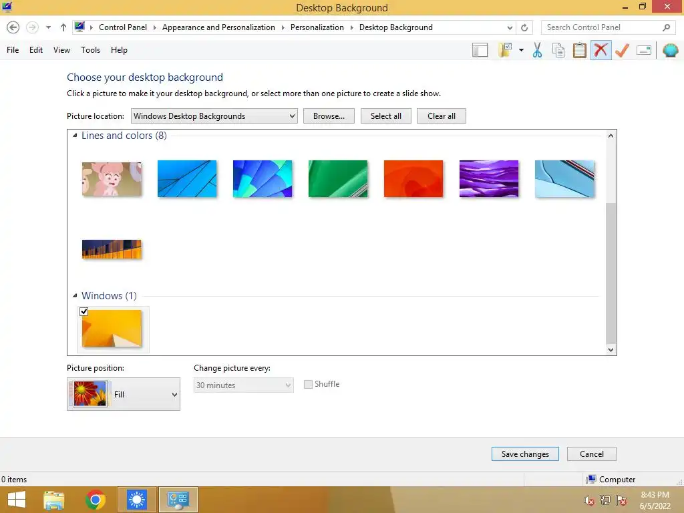Click the Copy pages icon

558,50
